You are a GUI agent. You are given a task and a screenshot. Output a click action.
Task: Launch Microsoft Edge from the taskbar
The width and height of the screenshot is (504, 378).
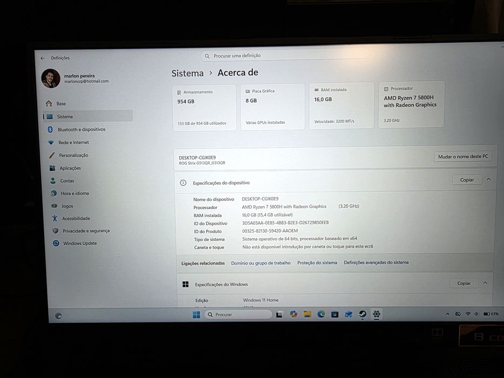321,314
